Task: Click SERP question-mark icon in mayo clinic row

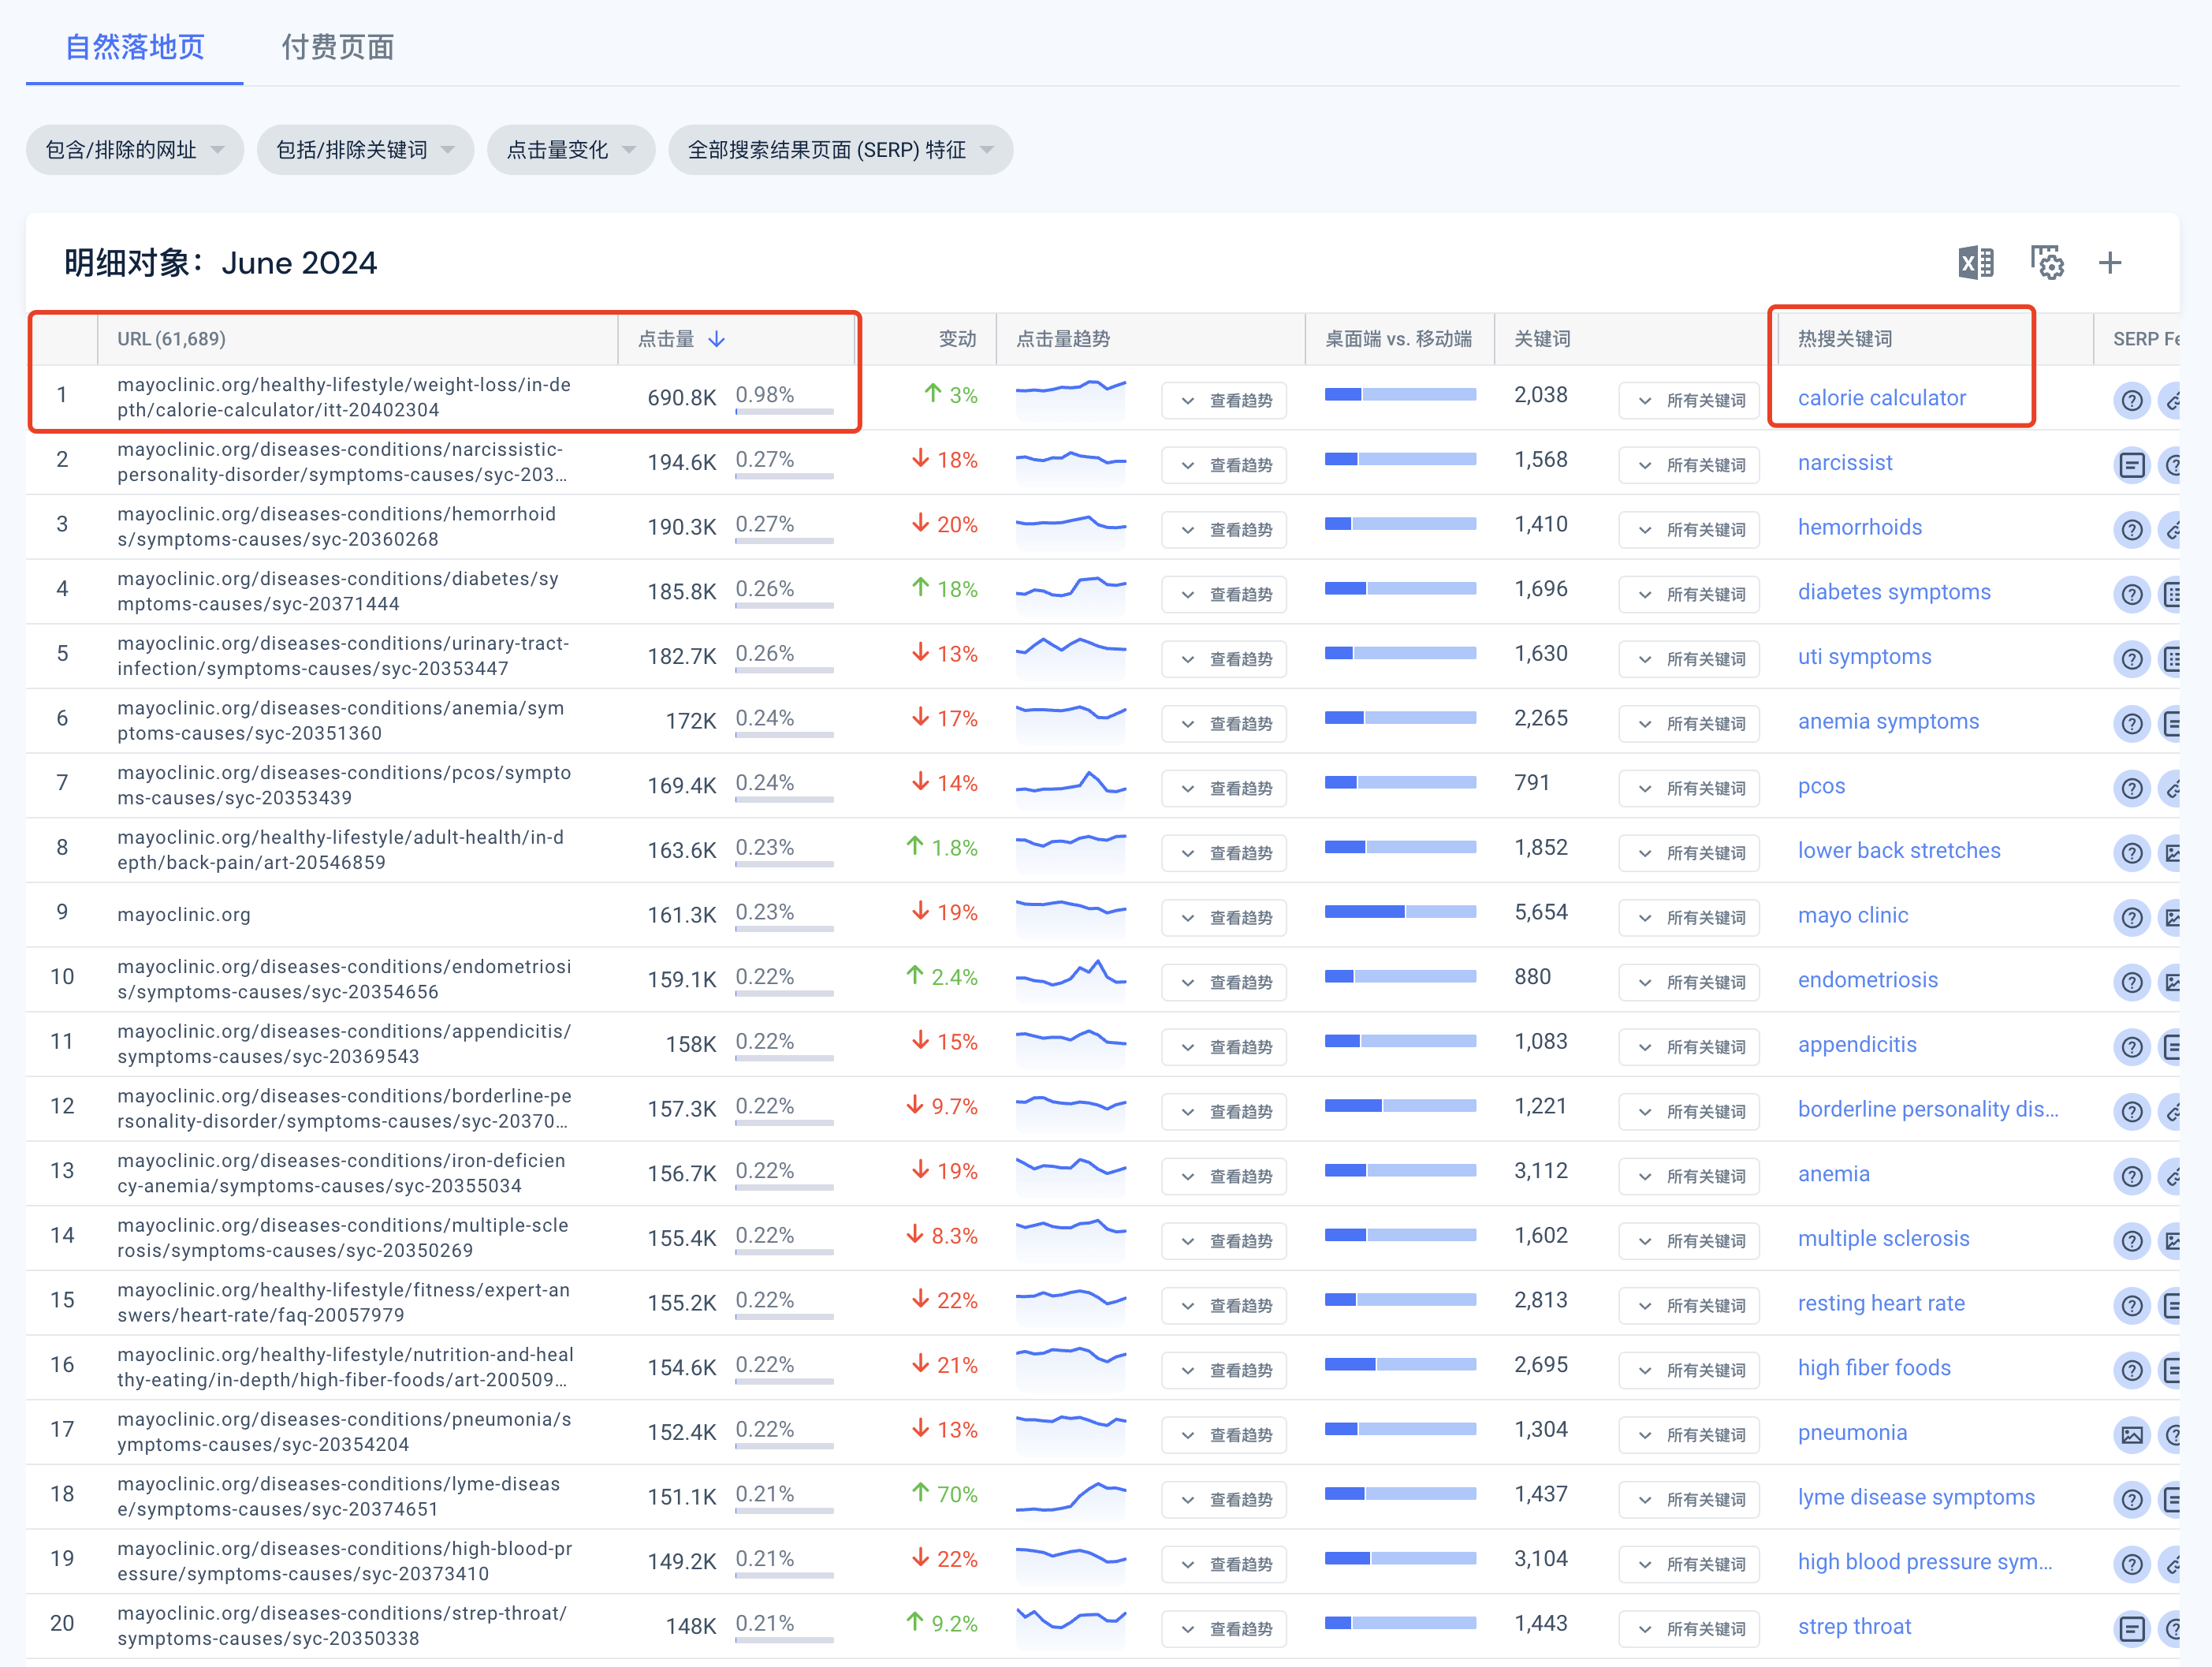Action: coord(2132,918)
